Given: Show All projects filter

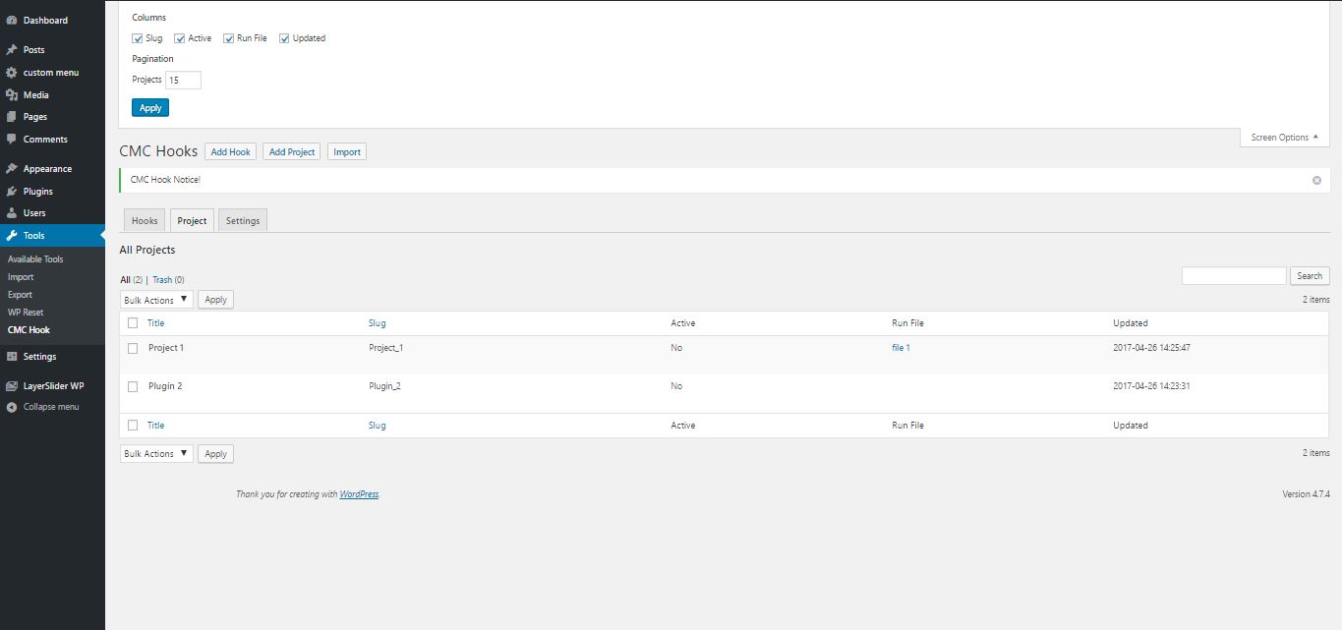Looking at the screenshot, I should click(125, 280).
